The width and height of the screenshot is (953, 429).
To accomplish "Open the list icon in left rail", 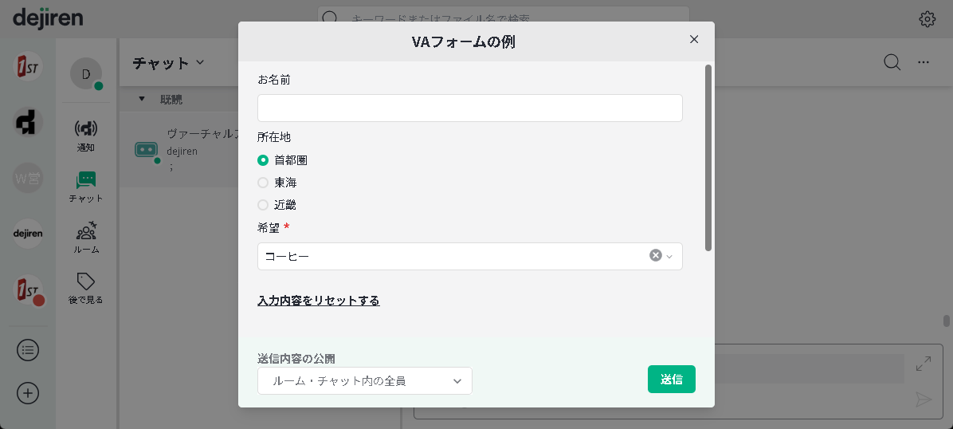I will click(28, 350).
